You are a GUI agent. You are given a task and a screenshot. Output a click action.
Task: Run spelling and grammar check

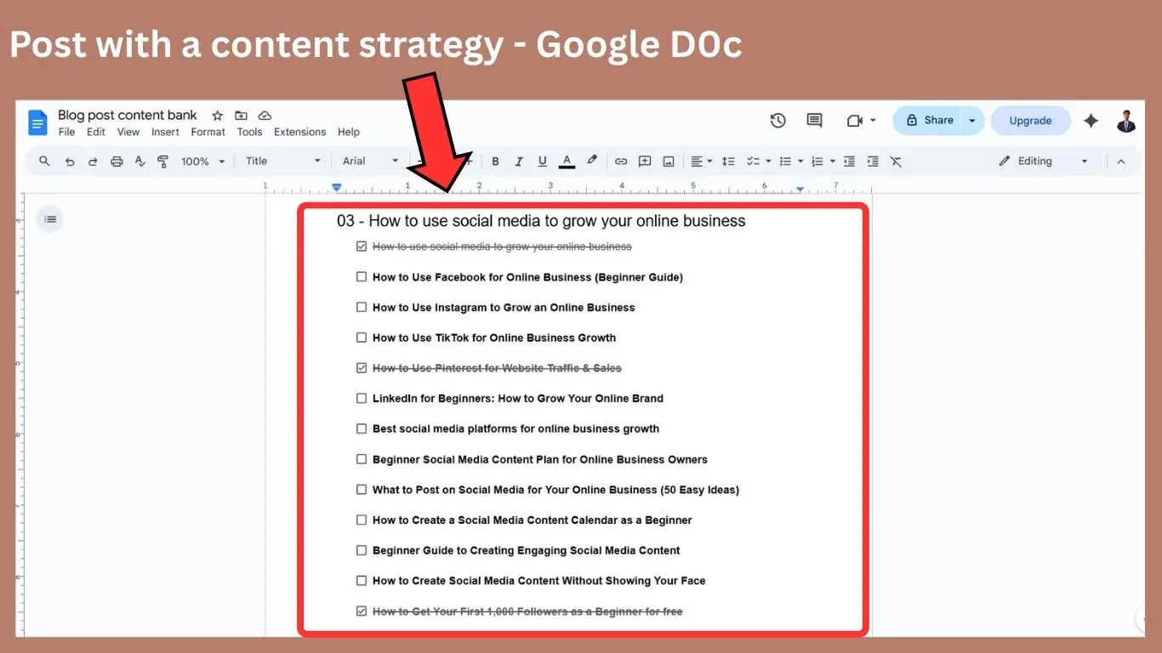tap(140, 162)
